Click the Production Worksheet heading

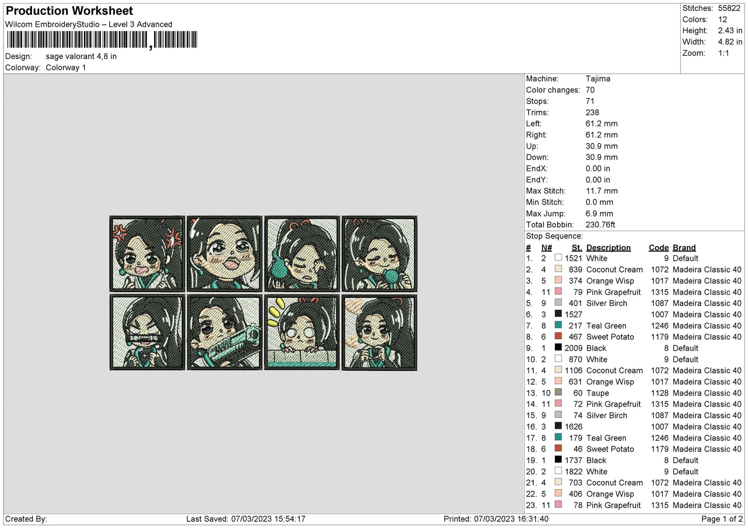69,11
